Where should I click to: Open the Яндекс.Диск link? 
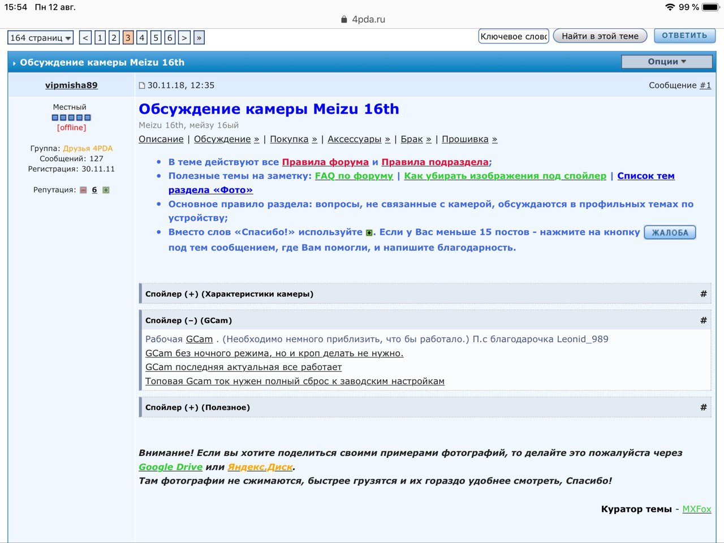(x=260, y=467)
